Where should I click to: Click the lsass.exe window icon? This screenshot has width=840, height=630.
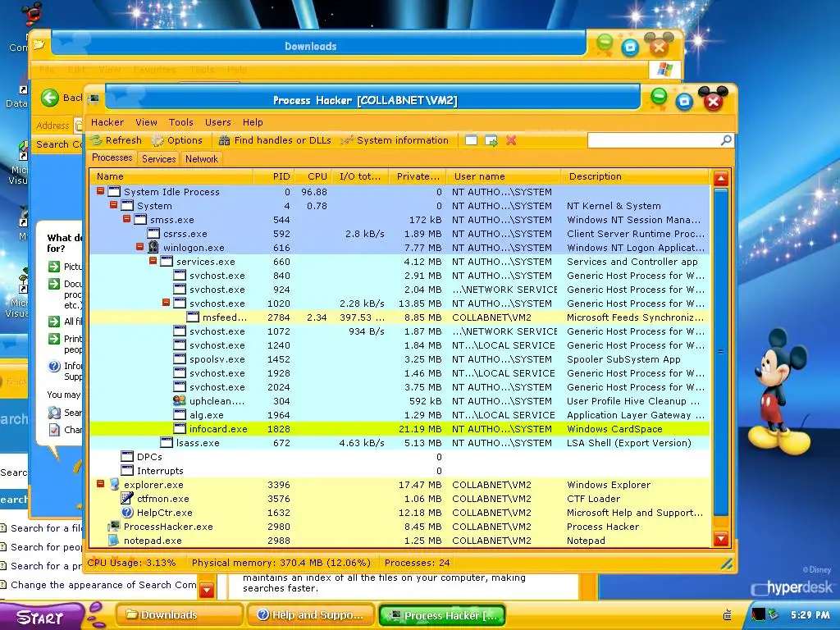pyautogui.click(x=167, y=442)
